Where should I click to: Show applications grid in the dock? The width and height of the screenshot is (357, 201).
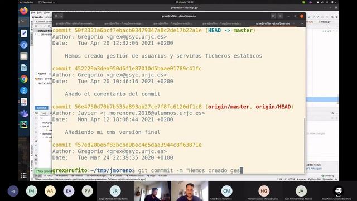coord(24,175)
